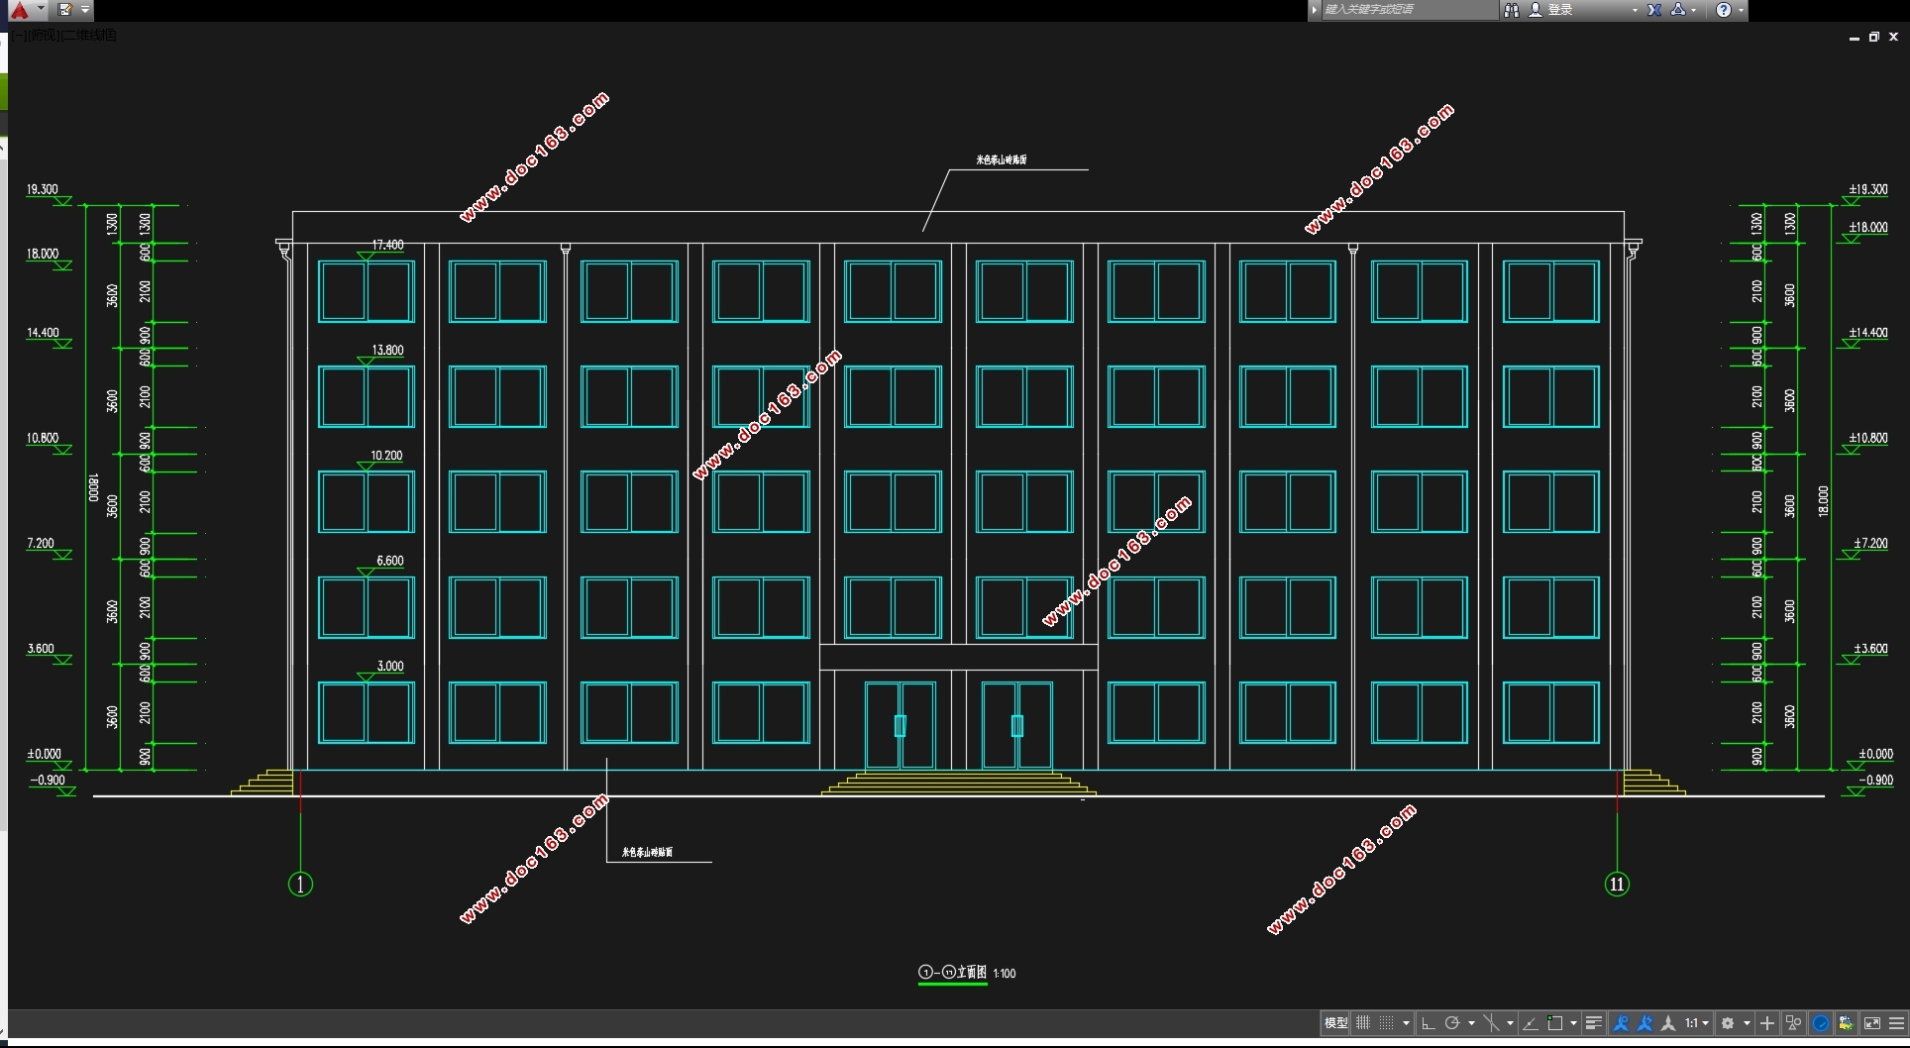Toggle lineweight display
Viewport: 1910px width, 1048px height.
(1594, 1023)
